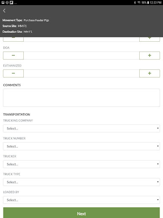Open the Trucker dropdown
Image resolution: width=163 pixels, height=218 pixels.
(81, 164)
